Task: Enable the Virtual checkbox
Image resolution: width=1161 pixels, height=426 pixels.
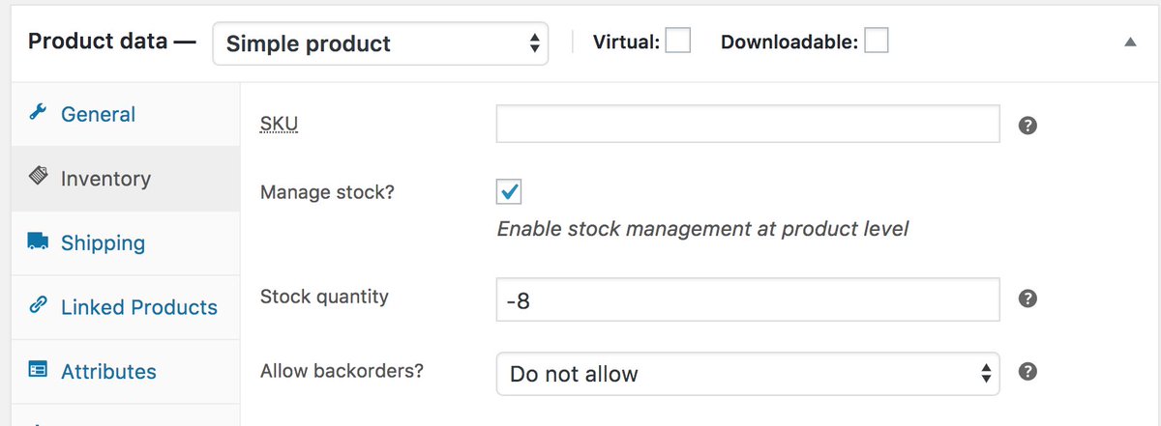Action: tap(677, 42)
